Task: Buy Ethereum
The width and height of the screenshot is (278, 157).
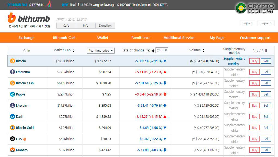Action: click(x=254, y=72)
